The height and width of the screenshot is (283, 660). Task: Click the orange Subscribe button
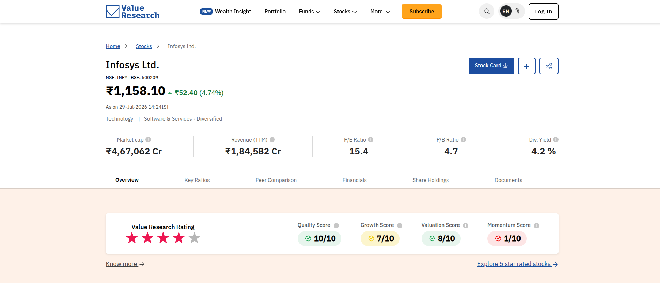click(x=422, y=12)
